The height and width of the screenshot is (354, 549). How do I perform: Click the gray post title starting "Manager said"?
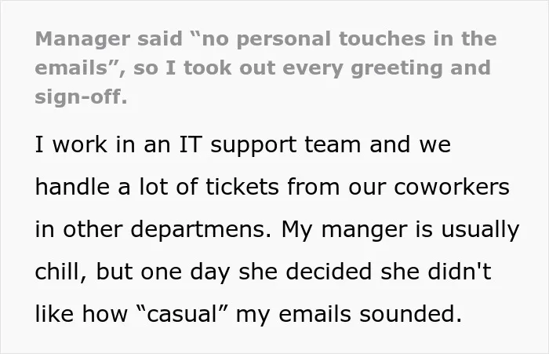click(266, 68)
